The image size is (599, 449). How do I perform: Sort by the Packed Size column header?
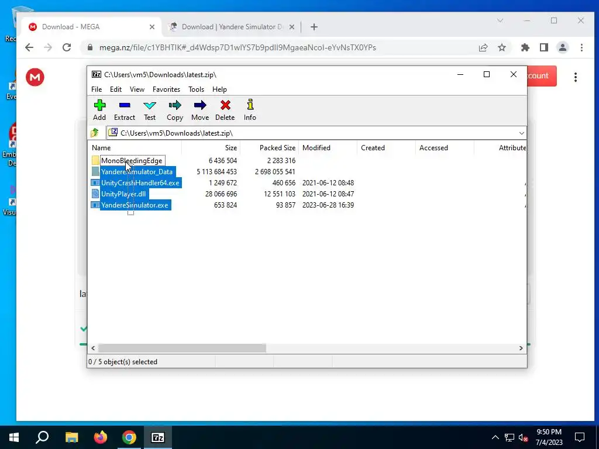tap(269, 148)
